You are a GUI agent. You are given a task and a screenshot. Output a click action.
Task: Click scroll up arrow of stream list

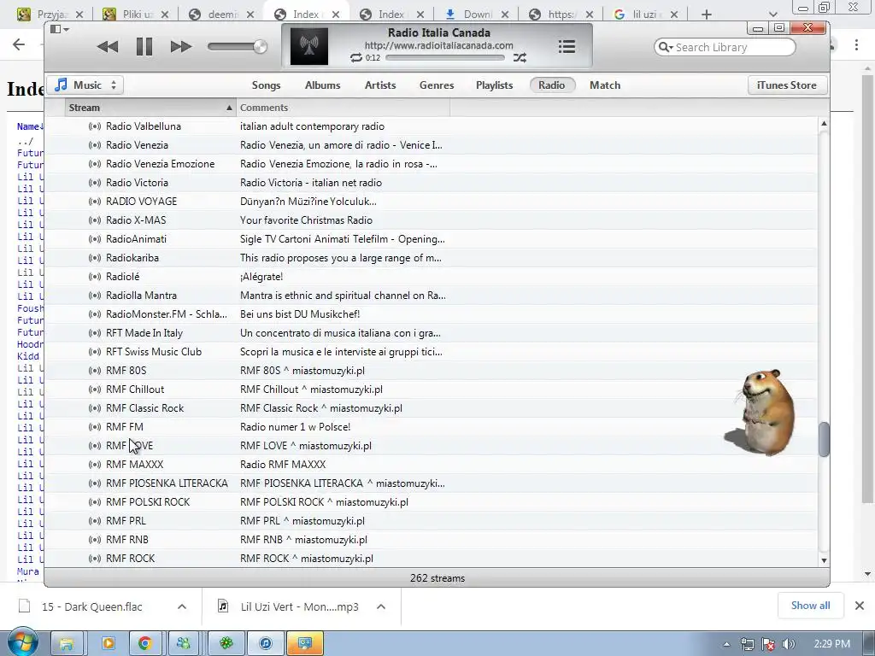pos(824,123)
